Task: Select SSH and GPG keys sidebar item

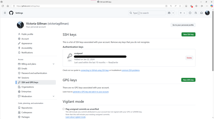Action: 36,82
